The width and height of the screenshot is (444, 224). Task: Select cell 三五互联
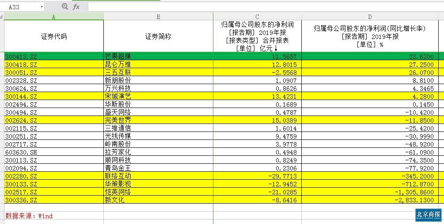tap(158, 72)
